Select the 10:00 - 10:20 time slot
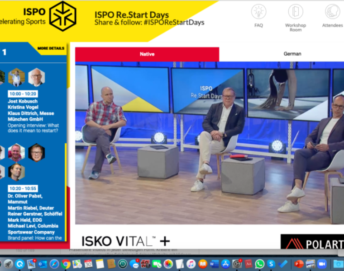344x271 pixels. tap(23, 93)
